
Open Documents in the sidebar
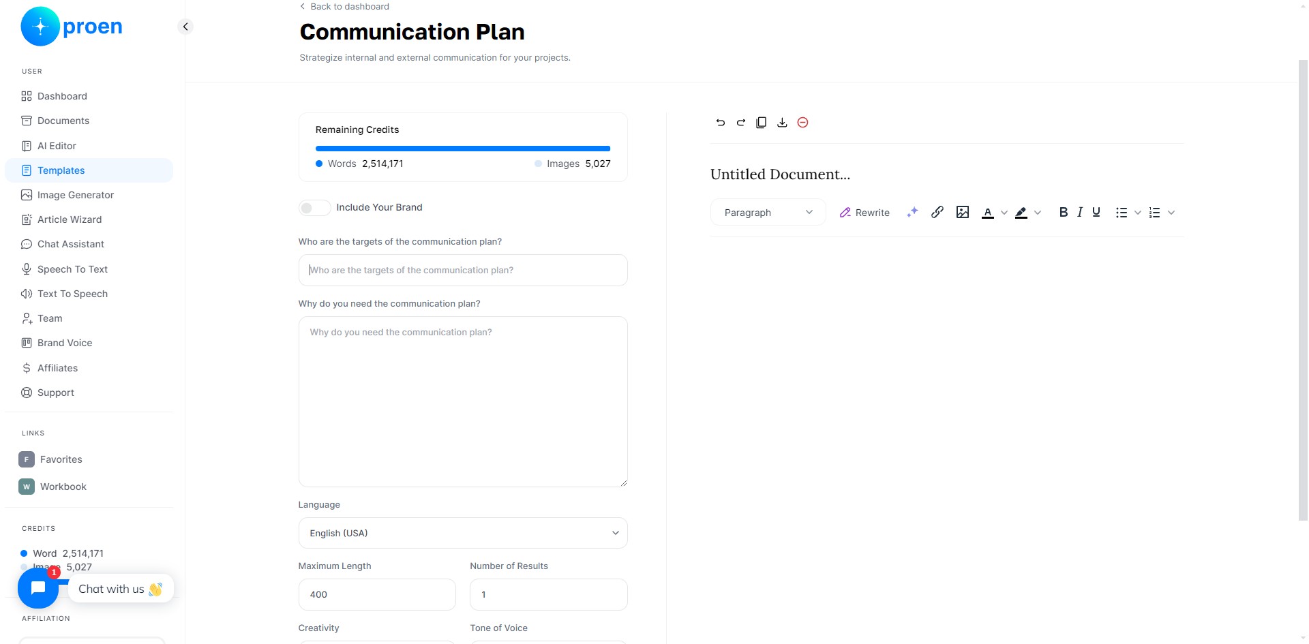(89, 121)
